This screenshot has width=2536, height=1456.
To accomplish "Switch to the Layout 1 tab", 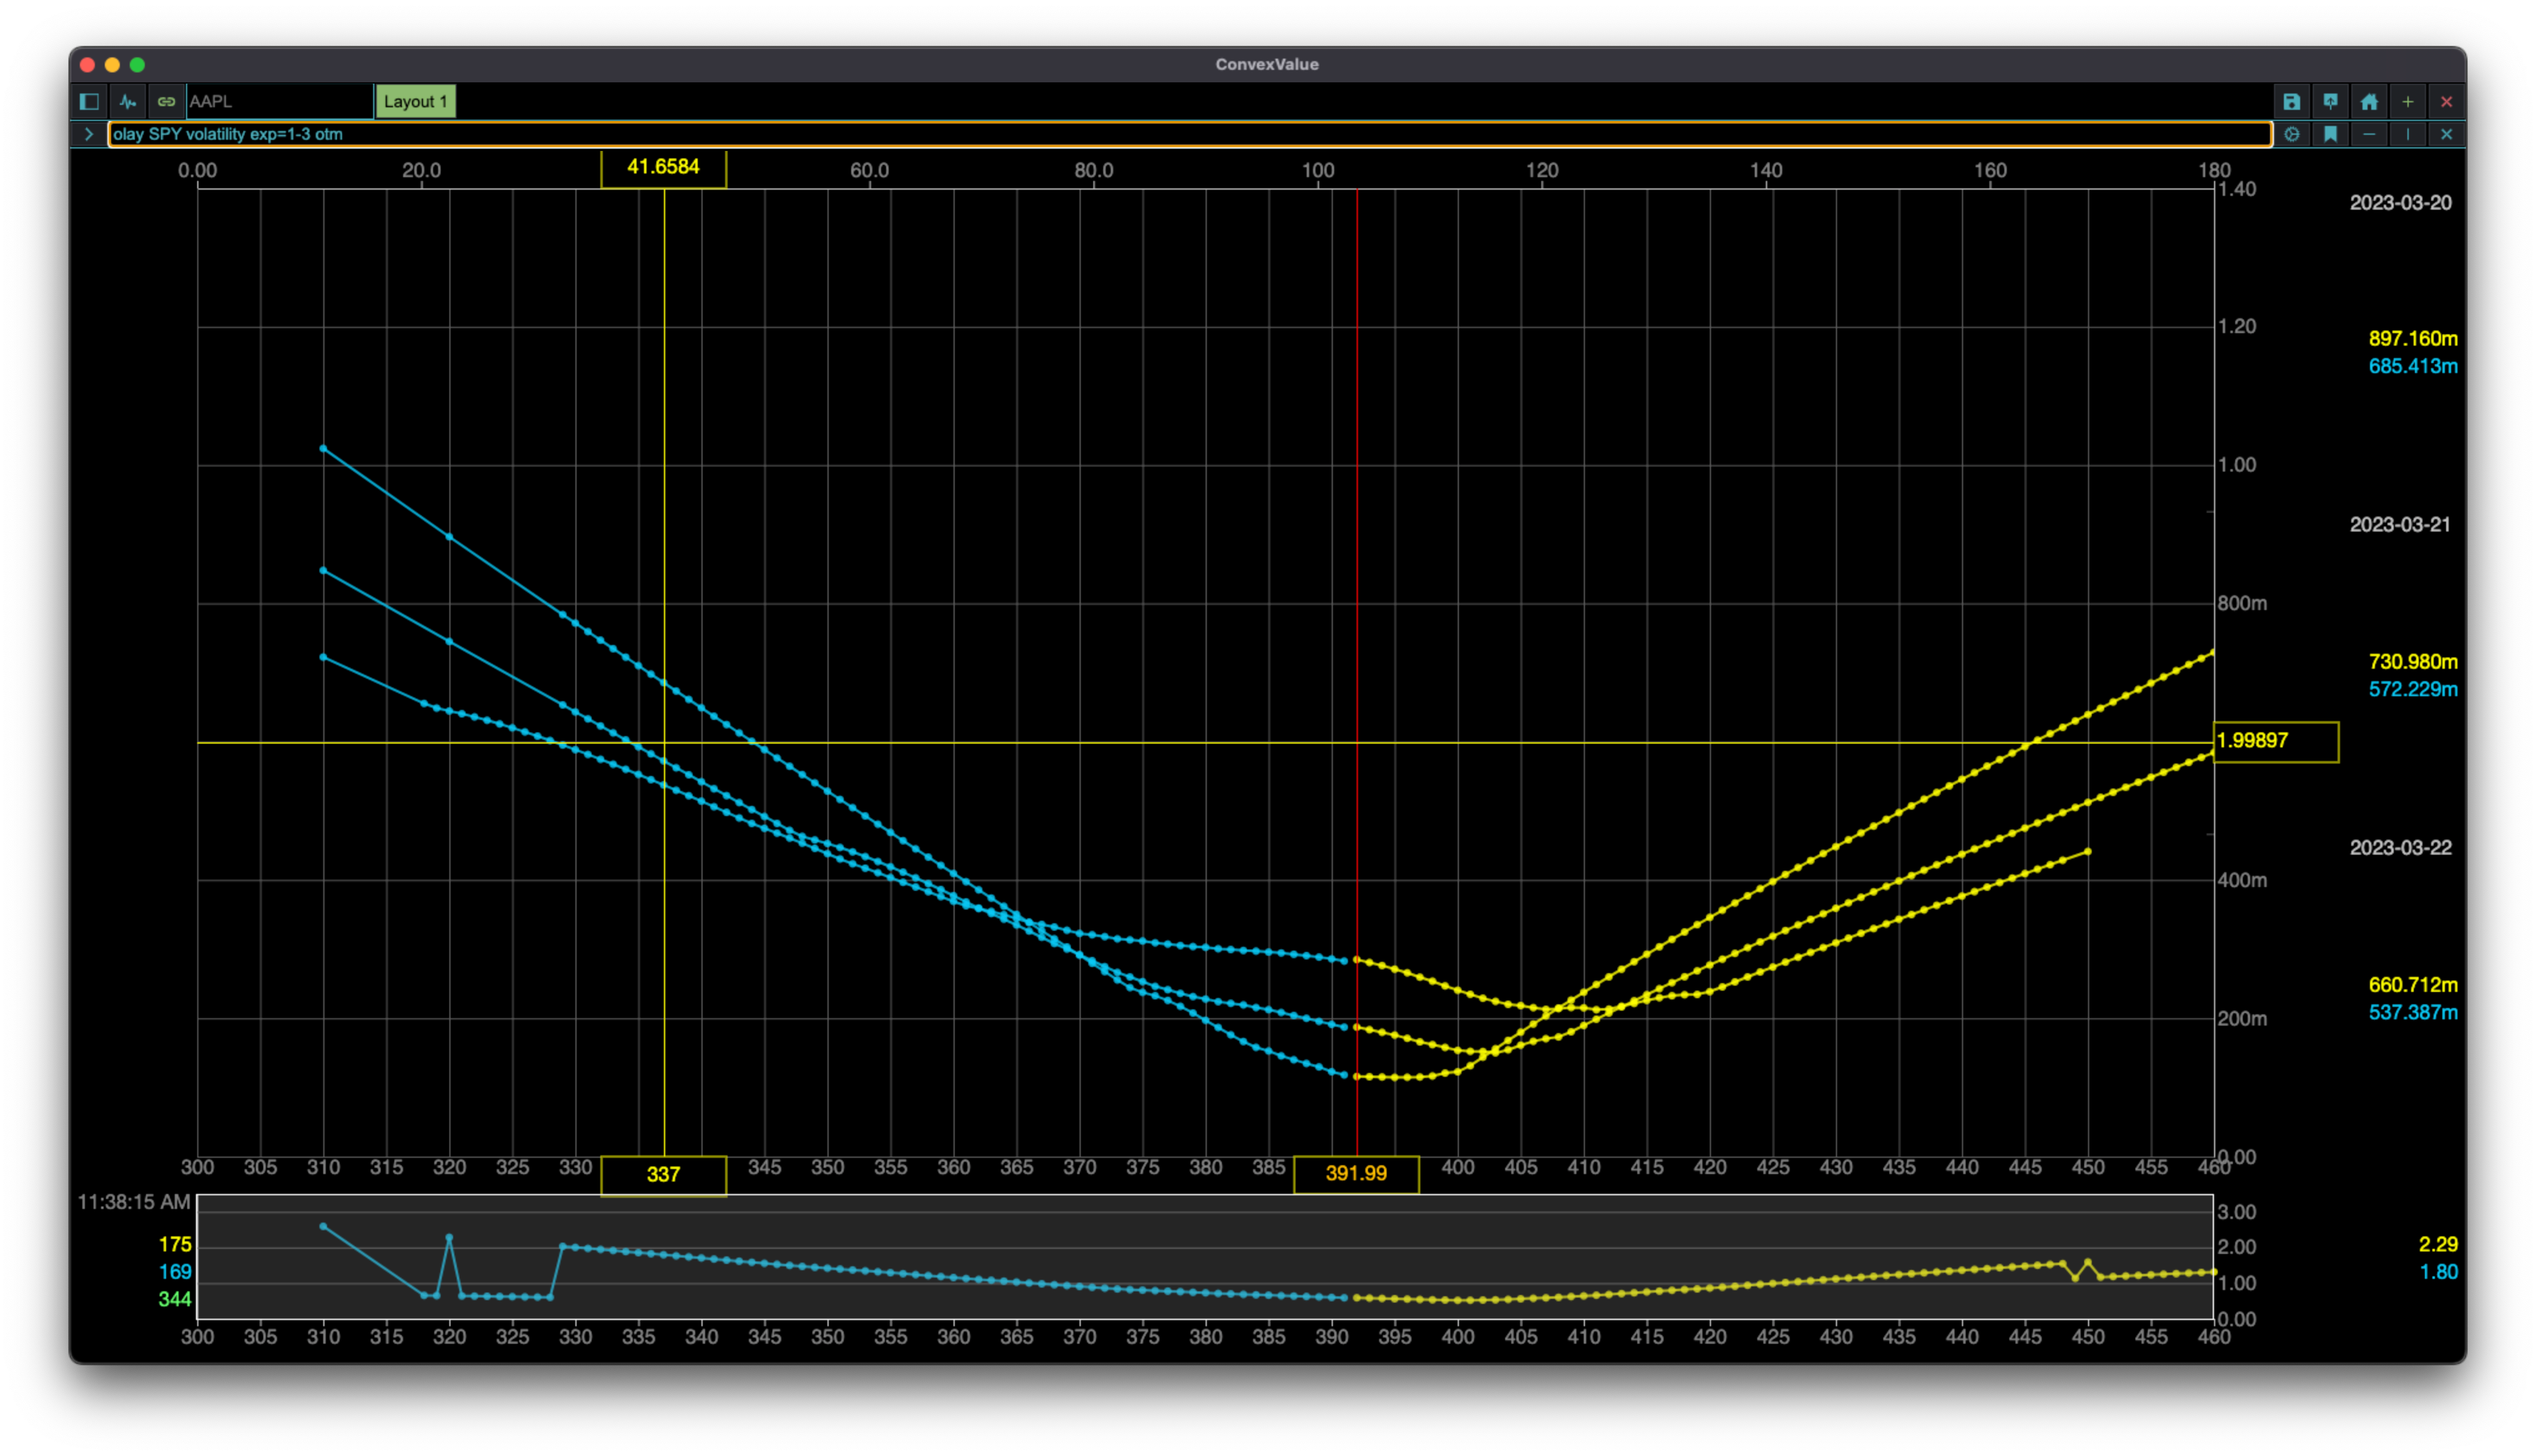I will [x=415, y=101].
